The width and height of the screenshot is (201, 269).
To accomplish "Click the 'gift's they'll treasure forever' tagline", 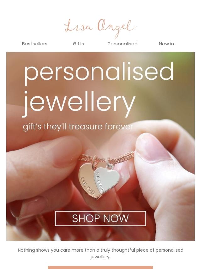I will 78,127.
